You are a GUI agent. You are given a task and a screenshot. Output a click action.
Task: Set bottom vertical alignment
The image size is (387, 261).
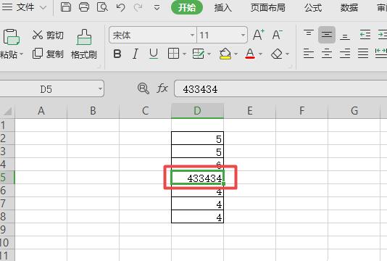(344, 37)
